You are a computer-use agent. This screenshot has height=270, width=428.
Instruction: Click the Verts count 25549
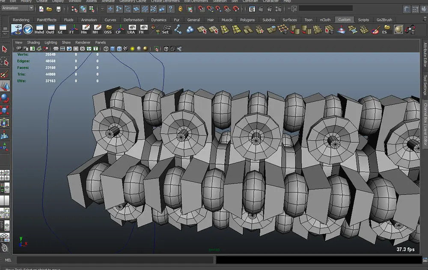click(x=51, y=55)
